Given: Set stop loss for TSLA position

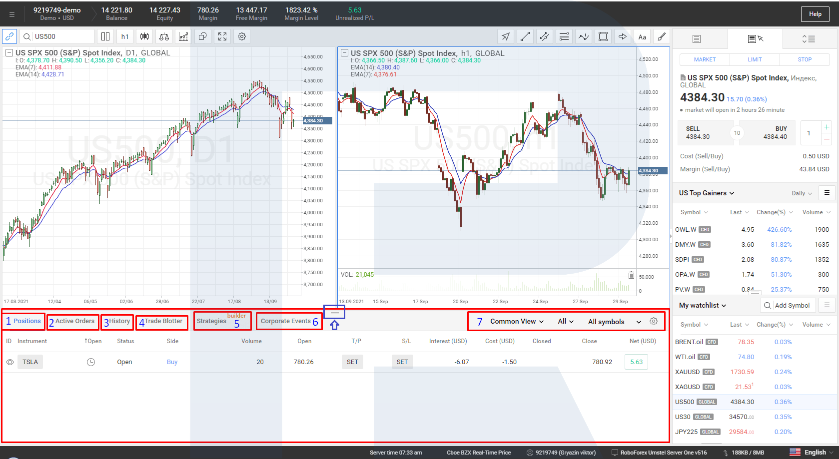Looking at the screenshot, I should 402,362.
